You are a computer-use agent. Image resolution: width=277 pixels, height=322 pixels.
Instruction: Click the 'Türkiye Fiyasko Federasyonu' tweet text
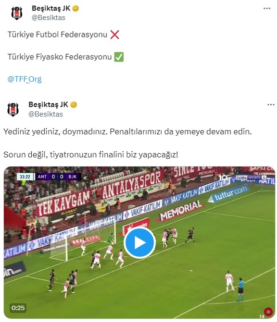tap(60, 57)
